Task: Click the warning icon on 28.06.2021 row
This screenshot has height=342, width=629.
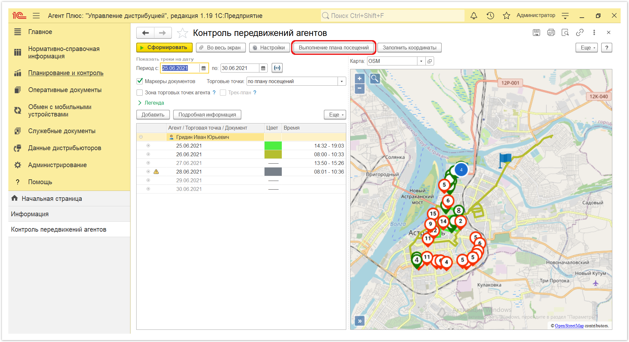Action: pos(156,172)
